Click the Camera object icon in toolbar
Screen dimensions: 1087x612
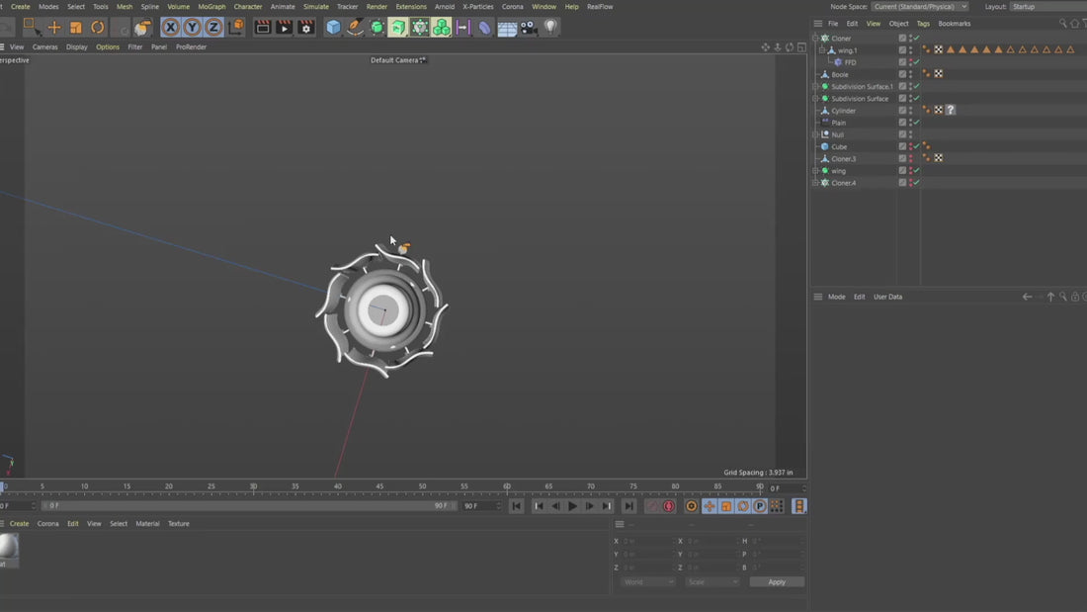[529, 28]
